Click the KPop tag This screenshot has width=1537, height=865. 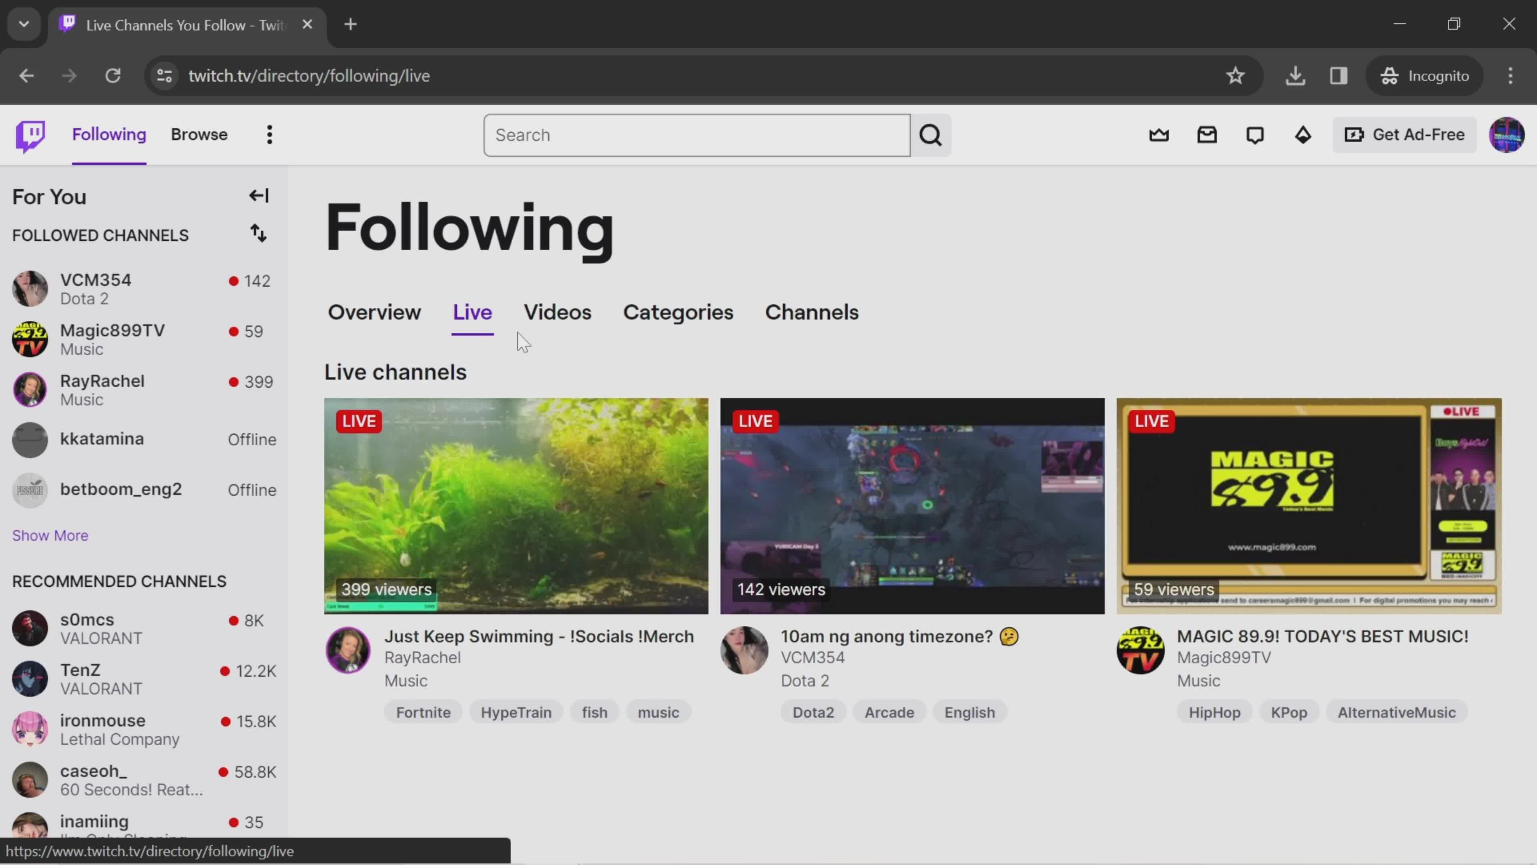coord(1289,712)
